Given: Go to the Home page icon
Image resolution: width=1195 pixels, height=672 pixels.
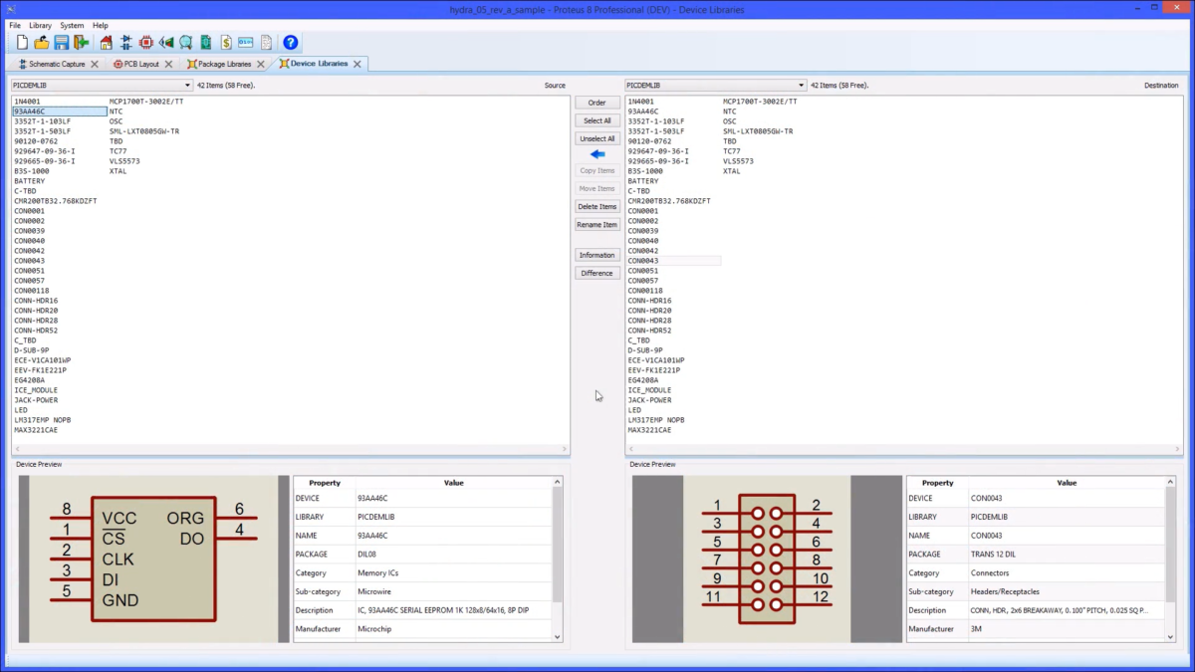Looking at the screenshot, I should pyautogui.click(x=107, y=43).
